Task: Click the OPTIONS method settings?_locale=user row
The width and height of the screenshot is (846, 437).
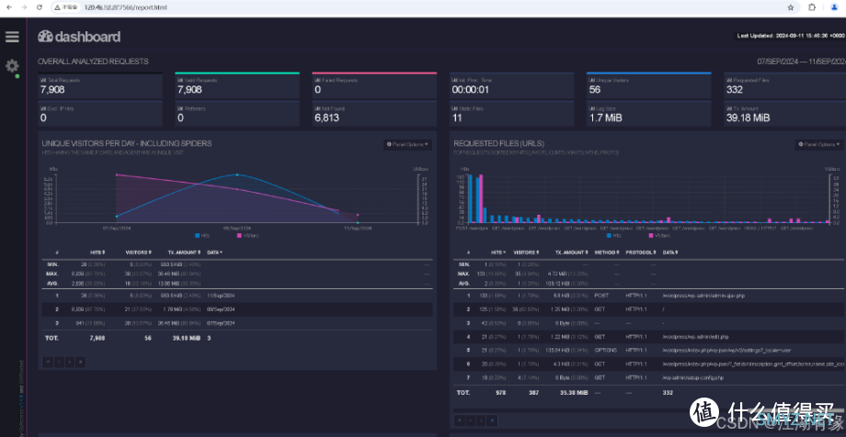Action: coord(649,351)
